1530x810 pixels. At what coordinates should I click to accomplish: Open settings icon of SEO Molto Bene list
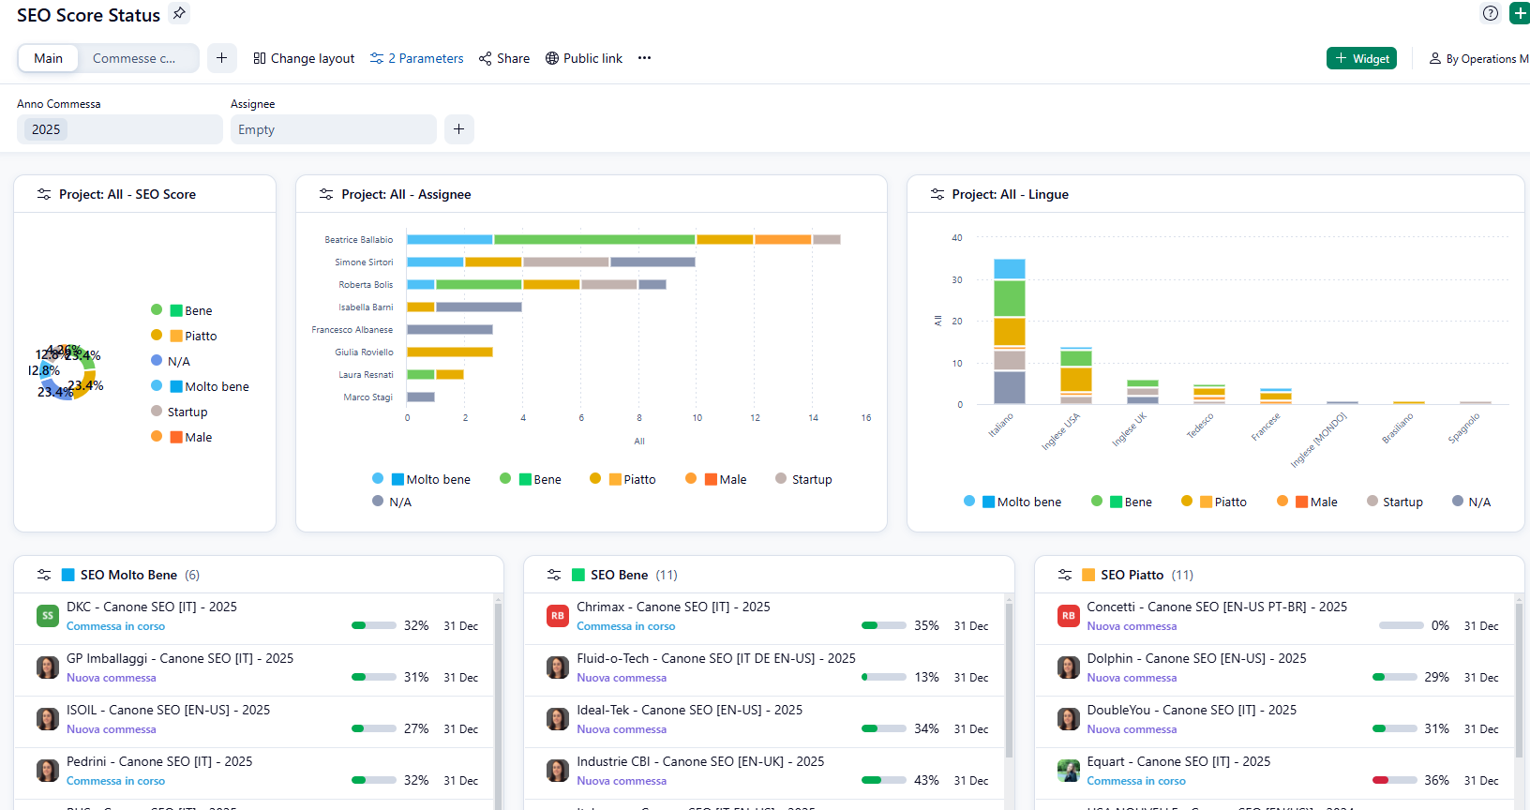44,575
